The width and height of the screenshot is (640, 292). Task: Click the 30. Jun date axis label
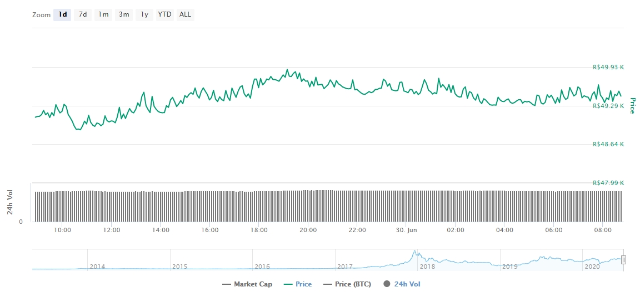[x=406, y=230]
